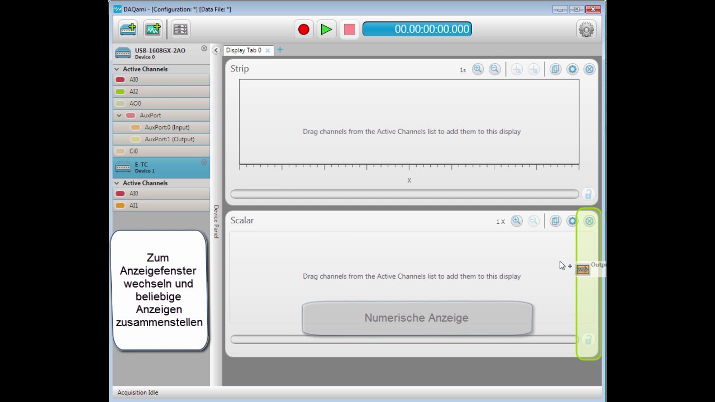Image resolution: width=715 pixels, height=402 pixels.
Task: Click the Acquisition Idle status text
Action: (x=138, y=393)
